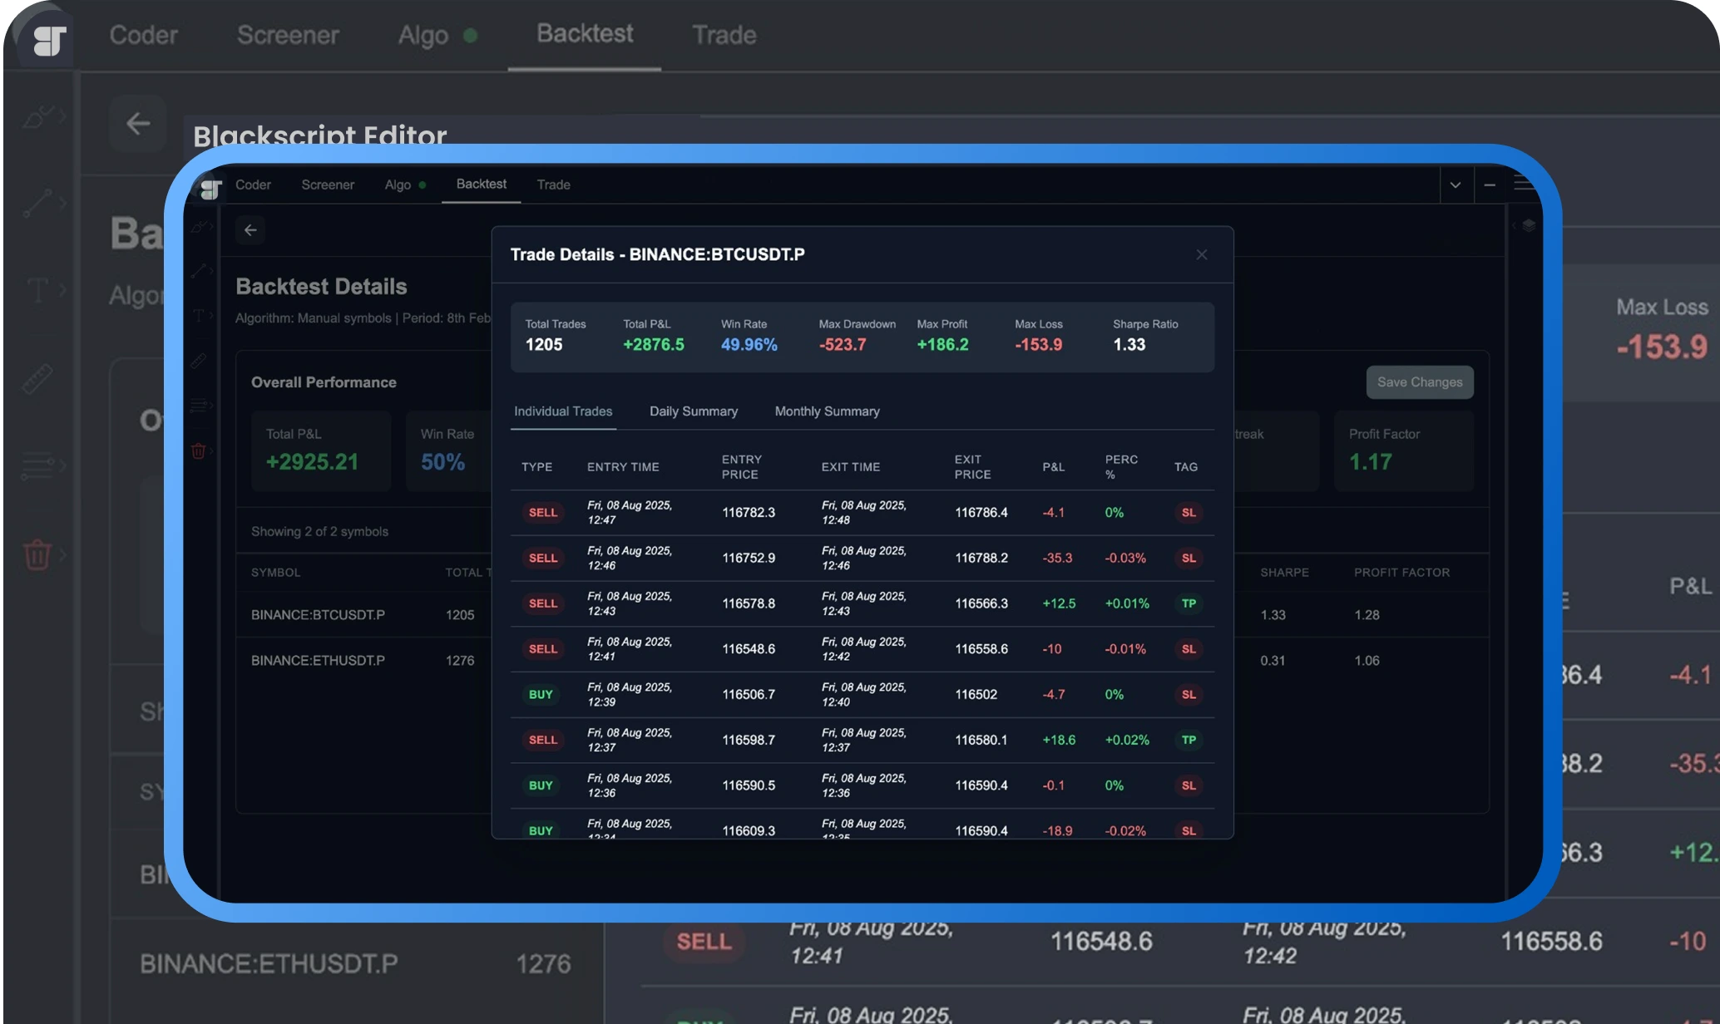1720x1024 pixels.
Task: Close the Trade Details dialog with X
Action: [x=1202, y=254]
